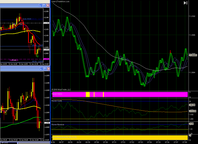
Task: Click the yellow PowerMomentum bar
Action: (120, 138)
